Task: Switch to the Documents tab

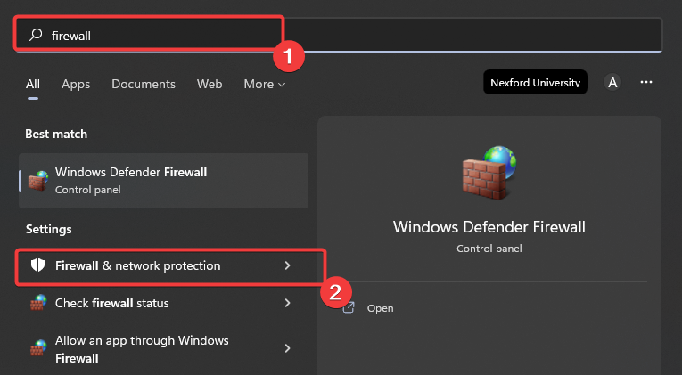Action: coord(144,84)
